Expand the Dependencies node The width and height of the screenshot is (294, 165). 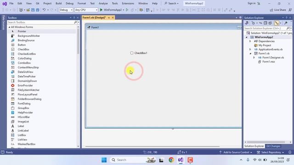250,41
